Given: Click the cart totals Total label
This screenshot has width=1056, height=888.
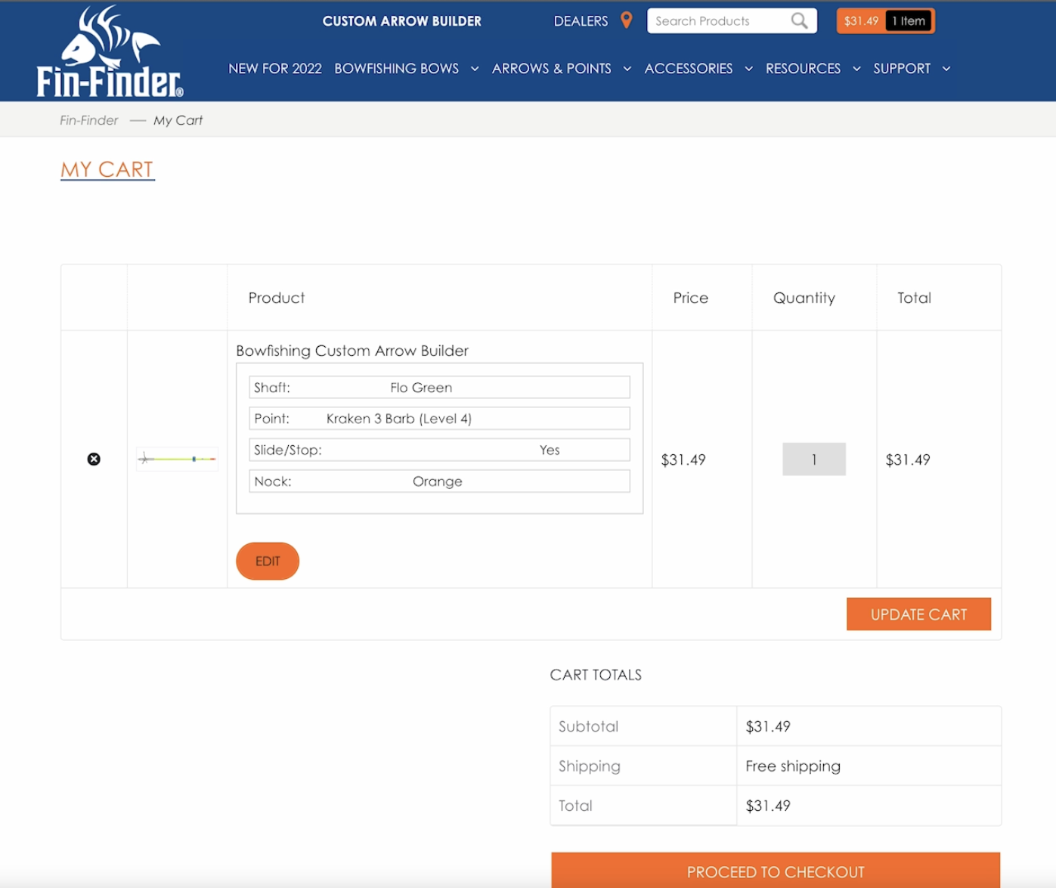Looking at the screenshot, I should tap(575, 806).
